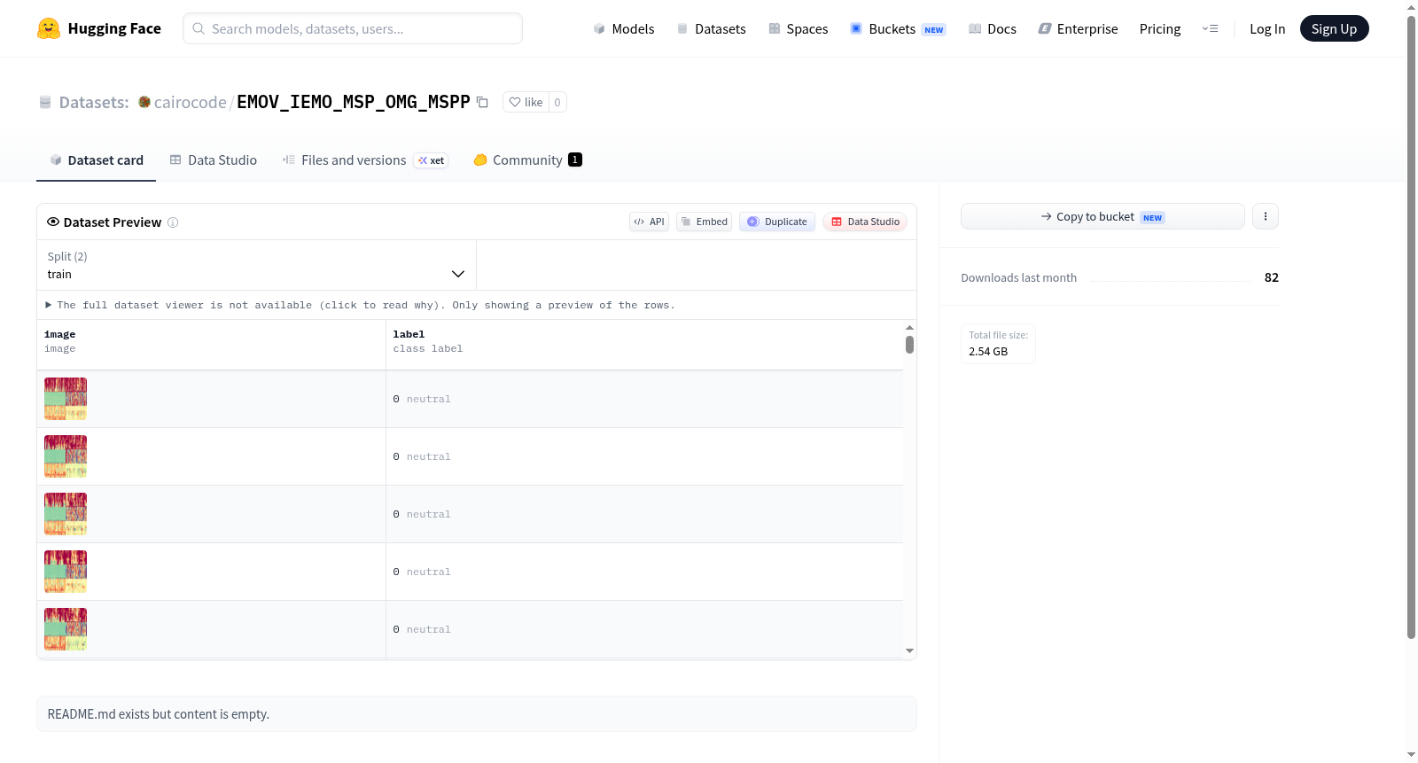This screenshot has width=1418, height=763.
Task: Open the Datasets page
Action: [711, 28]
